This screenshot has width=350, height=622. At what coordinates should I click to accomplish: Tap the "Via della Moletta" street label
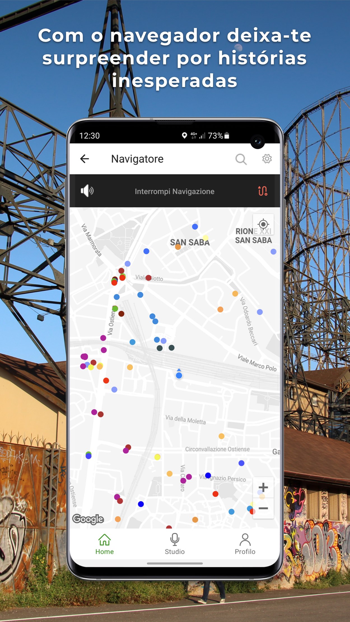(186, 420)
